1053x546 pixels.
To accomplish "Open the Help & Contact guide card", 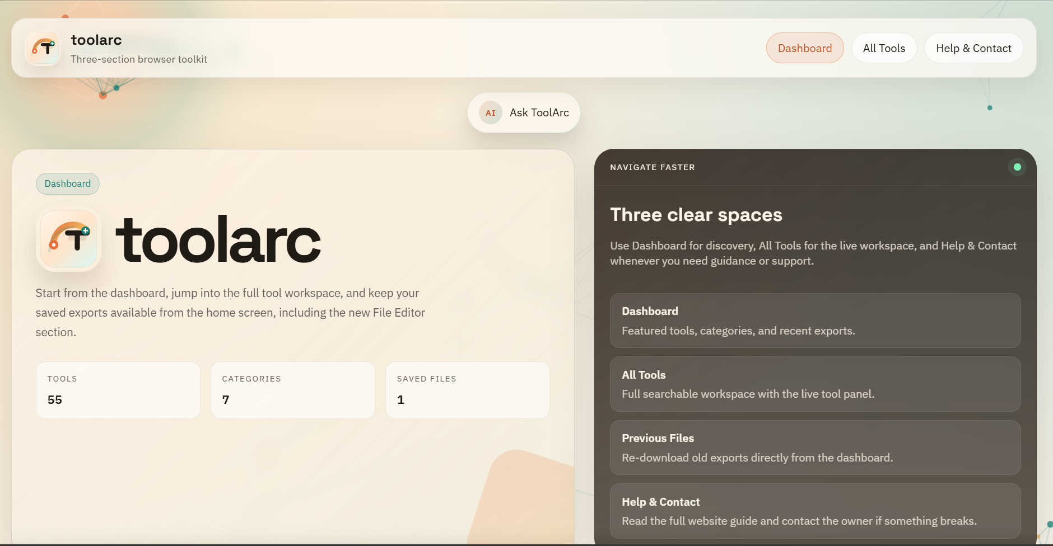I will 815,510.
